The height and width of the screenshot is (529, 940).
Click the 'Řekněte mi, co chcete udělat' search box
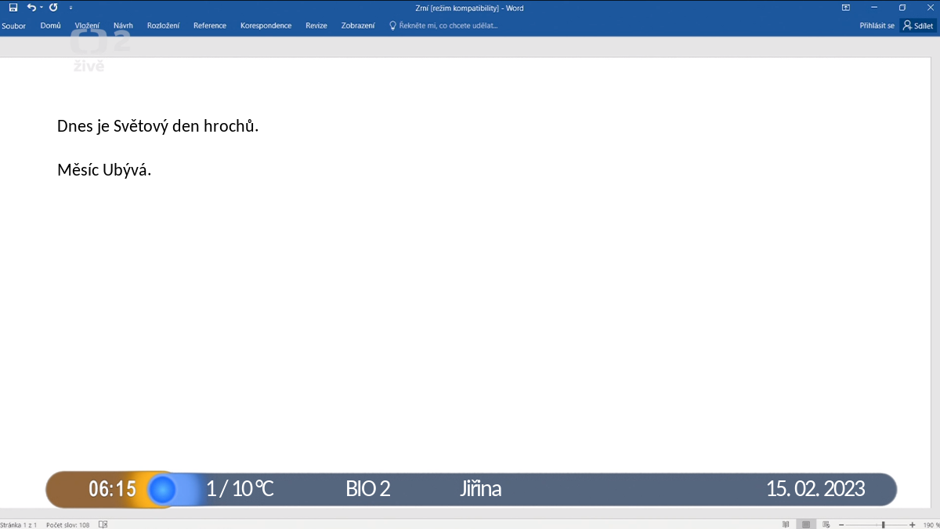tap(449, 26)
